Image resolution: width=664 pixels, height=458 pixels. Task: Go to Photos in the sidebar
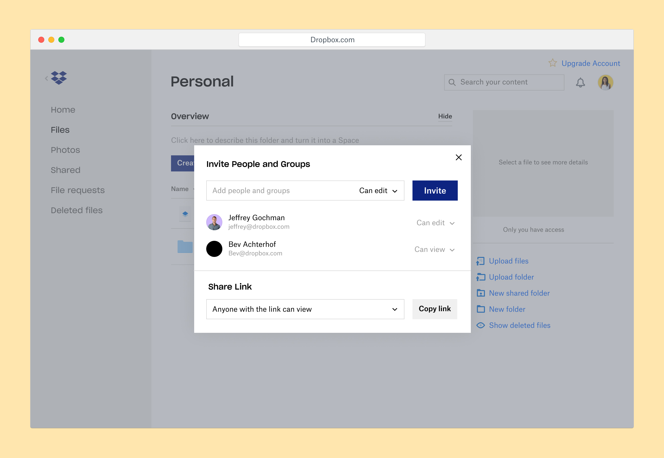pos(65,150)
